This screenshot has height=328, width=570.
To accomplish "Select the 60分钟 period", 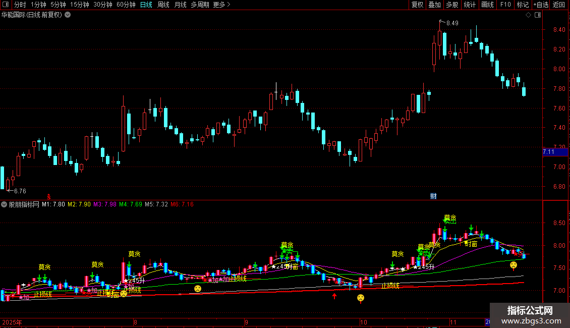I will coord(126,5).
